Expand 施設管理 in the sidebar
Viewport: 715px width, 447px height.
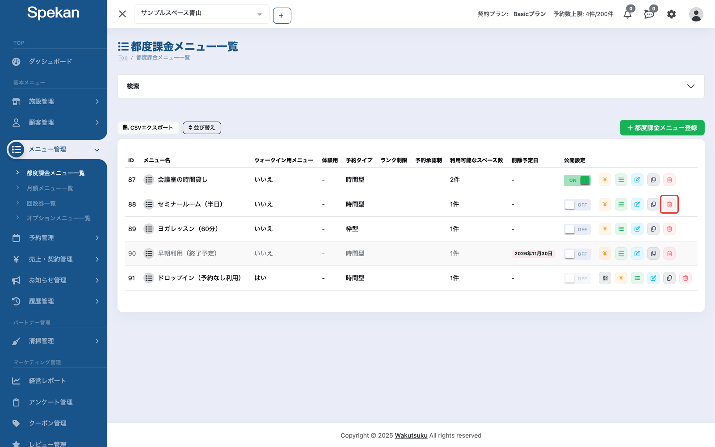[x=54, y=101]
